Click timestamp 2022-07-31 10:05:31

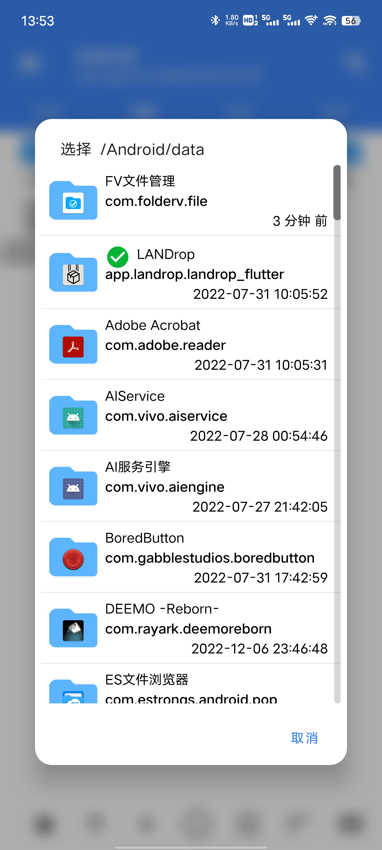[x=261, y=365]
